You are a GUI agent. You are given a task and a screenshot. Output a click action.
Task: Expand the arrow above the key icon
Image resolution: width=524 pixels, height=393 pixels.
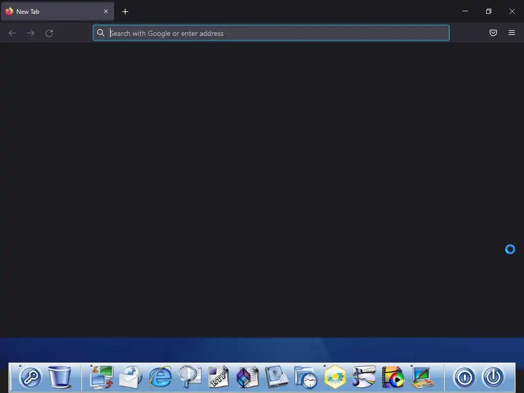click(x=20, y=365)
